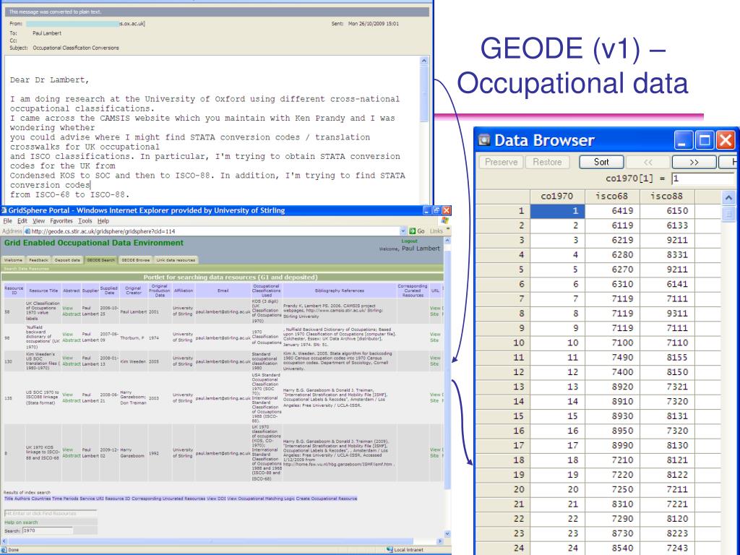The height and width of the screenshot is (555, 740).
Task: Switch to the Deposit data tab
Action: (x=67, y=260)
